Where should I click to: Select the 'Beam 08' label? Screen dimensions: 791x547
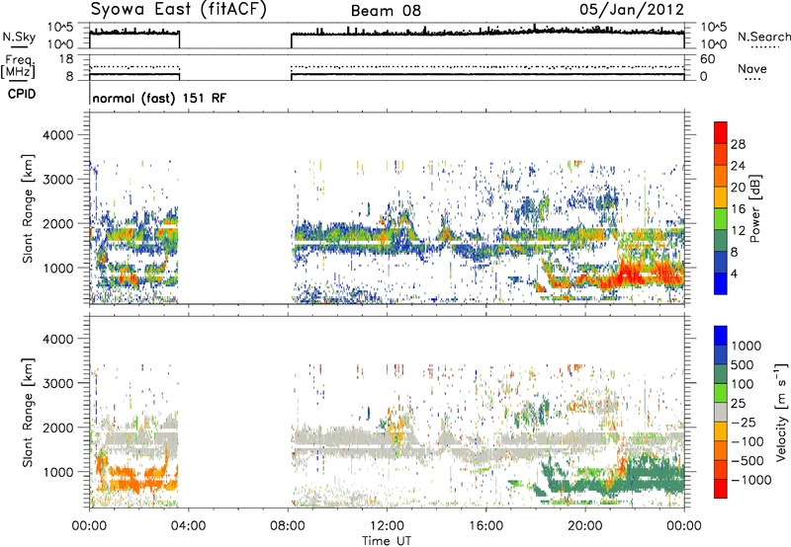386,11
